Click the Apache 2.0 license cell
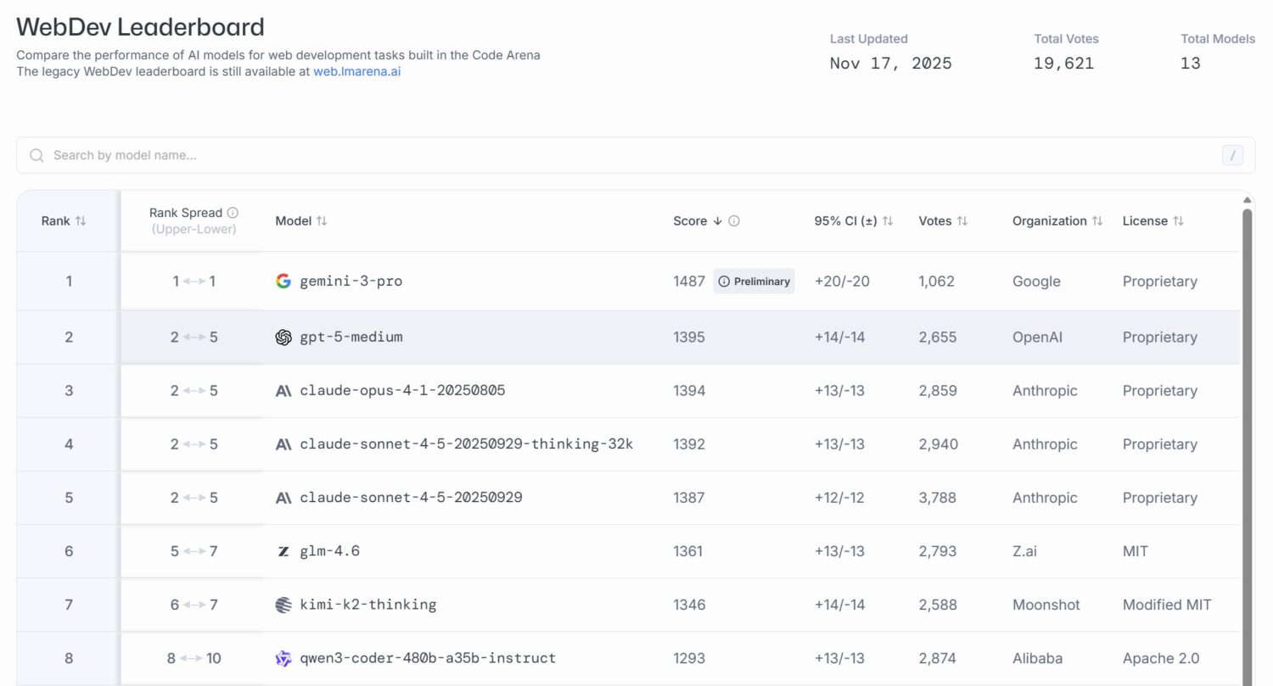The image size is (1273, 686). (1161, 658)
